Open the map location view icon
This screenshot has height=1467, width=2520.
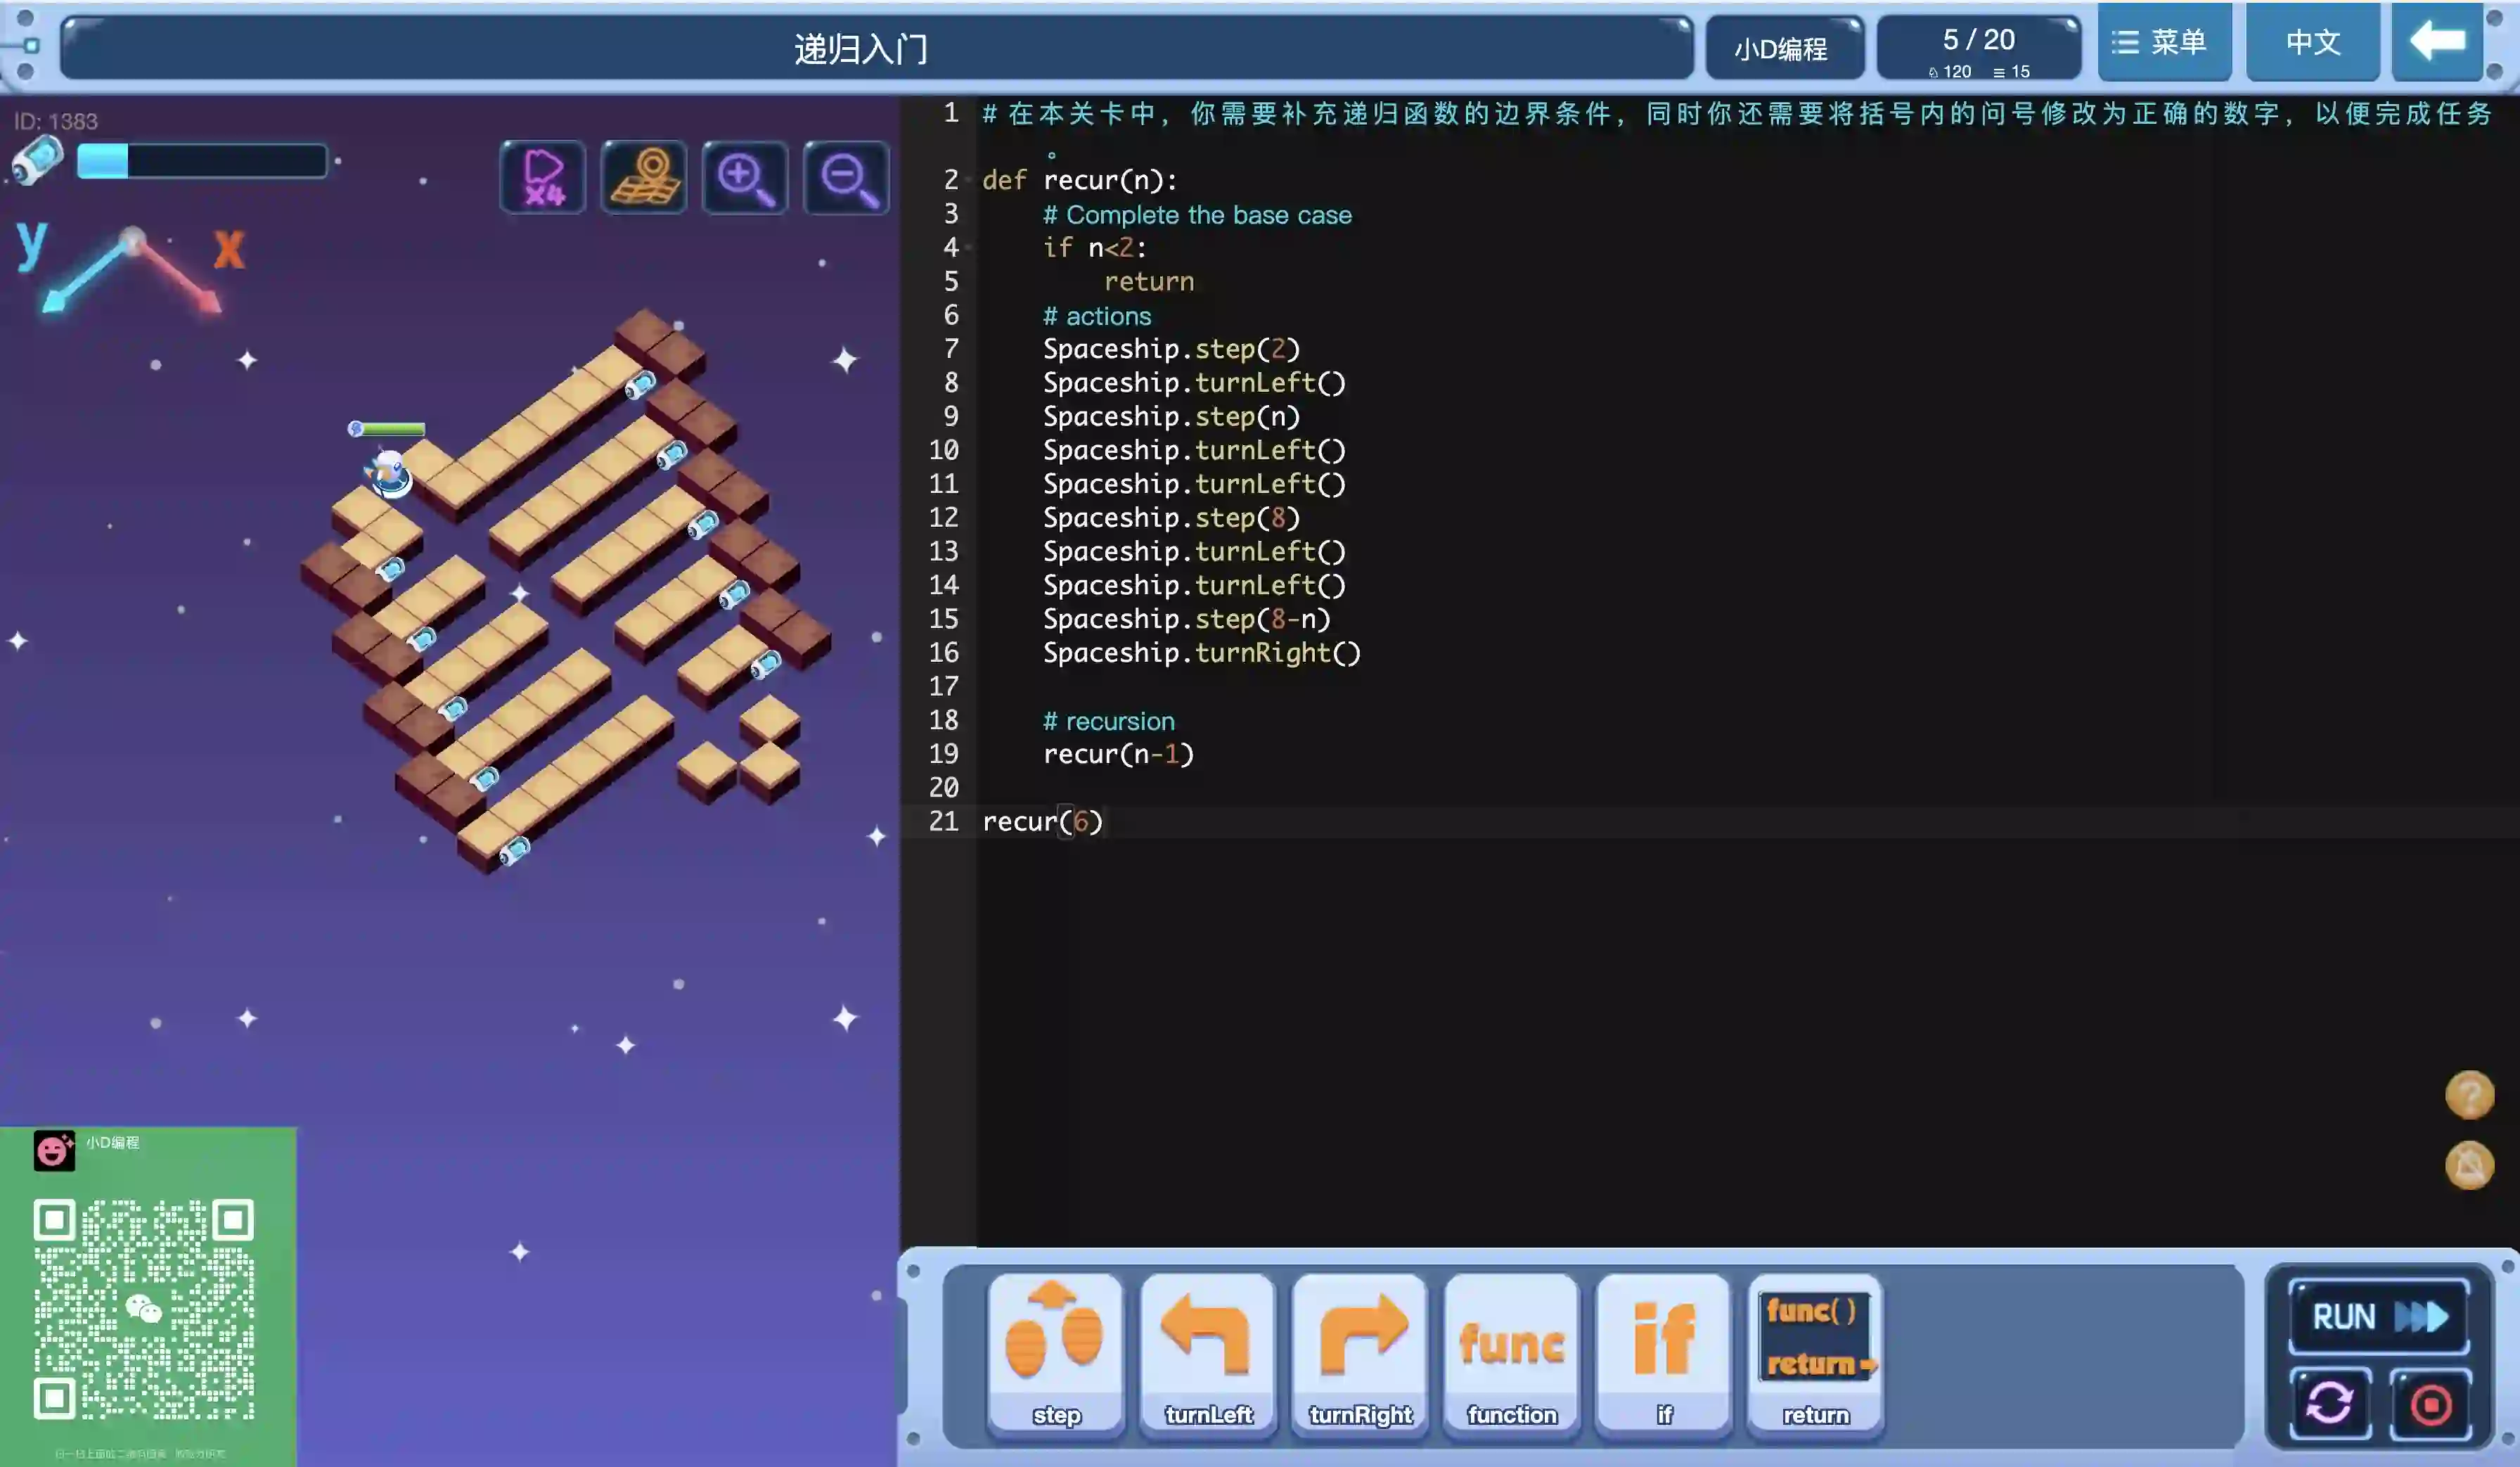[644, 178]
